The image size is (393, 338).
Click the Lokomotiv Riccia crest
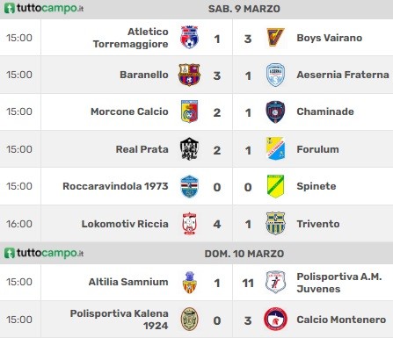tap(189, 224)
